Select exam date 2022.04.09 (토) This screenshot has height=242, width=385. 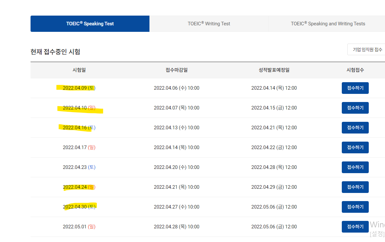(x=79, y=88)
